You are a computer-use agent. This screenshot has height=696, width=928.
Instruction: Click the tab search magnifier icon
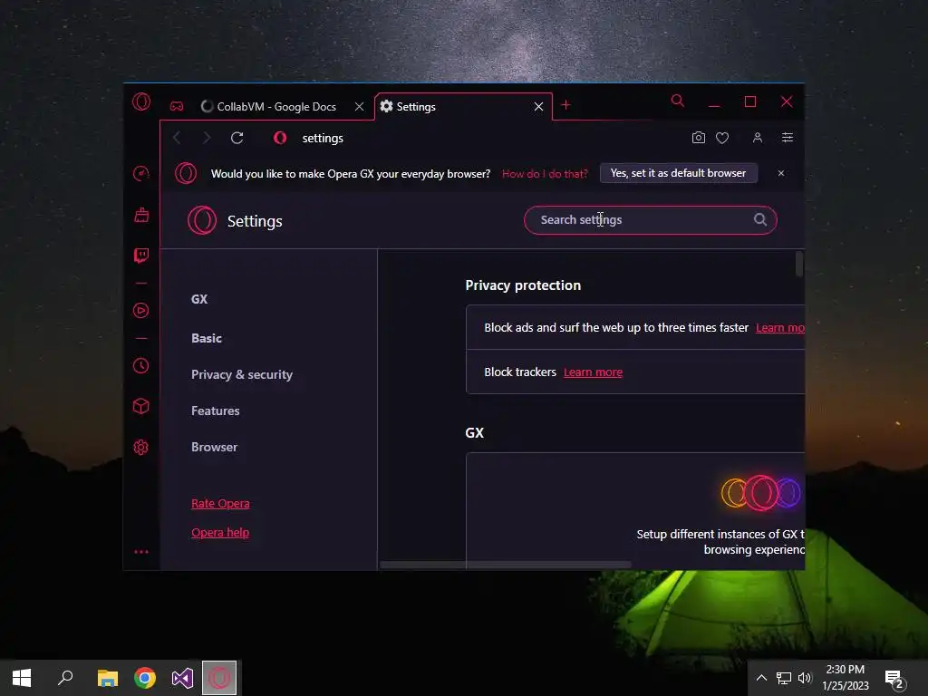pos(678,101)
